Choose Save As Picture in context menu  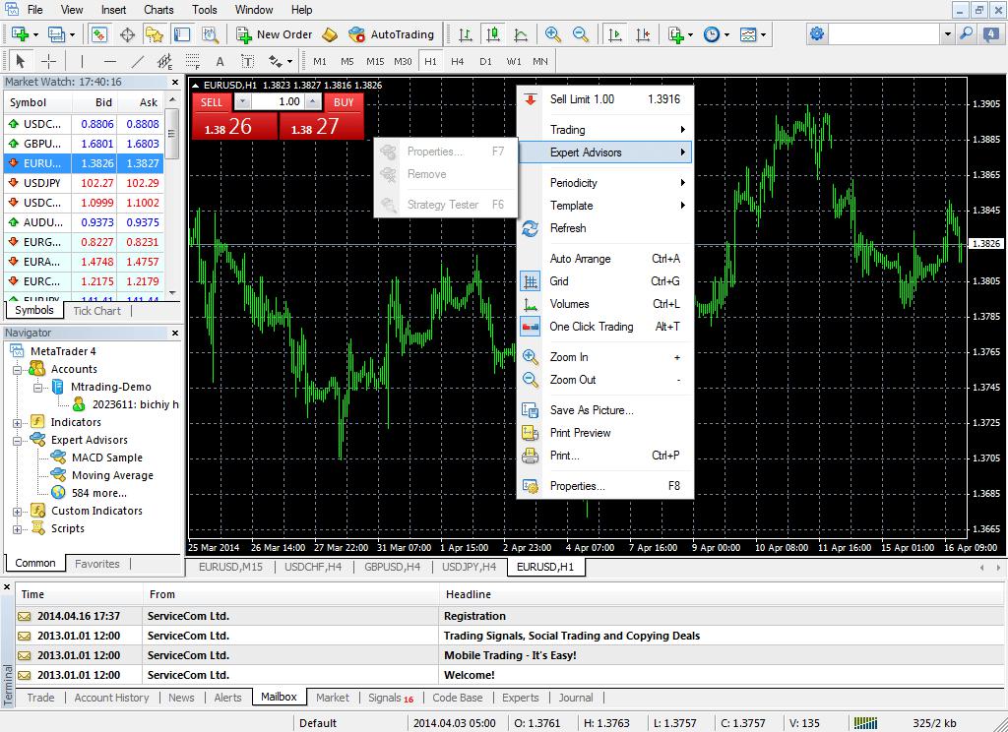pyautogui.click(x=605, y=410)
